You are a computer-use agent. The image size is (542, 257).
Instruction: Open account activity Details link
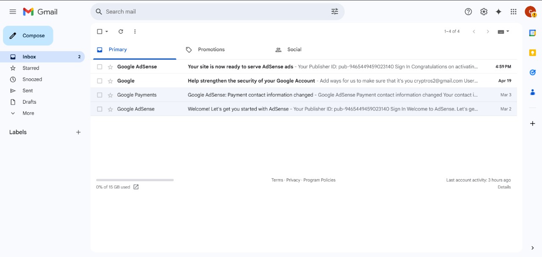point(504,187)
